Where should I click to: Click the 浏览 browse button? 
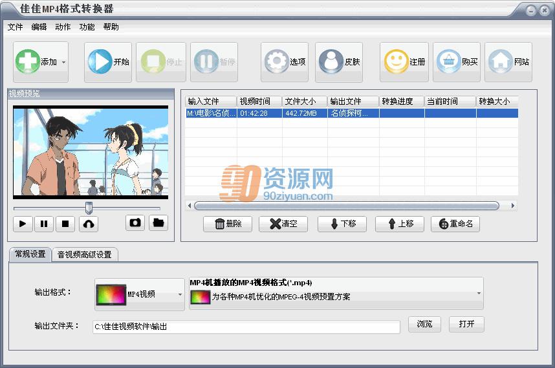[424, 324]
